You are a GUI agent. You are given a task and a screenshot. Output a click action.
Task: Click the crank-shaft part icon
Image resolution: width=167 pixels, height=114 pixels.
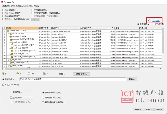pos(12,54)
